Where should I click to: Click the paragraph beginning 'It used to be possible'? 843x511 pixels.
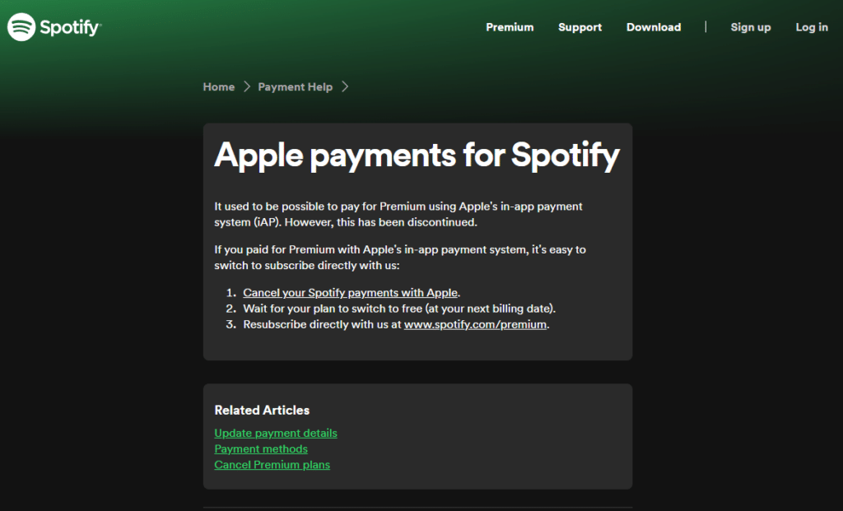click(398, 215)
